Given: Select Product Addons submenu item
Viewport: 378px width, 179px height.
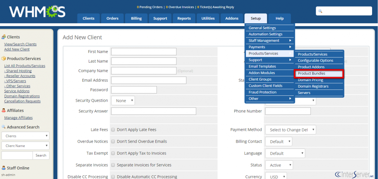Looking at the screenshot, I should point(319,67).
